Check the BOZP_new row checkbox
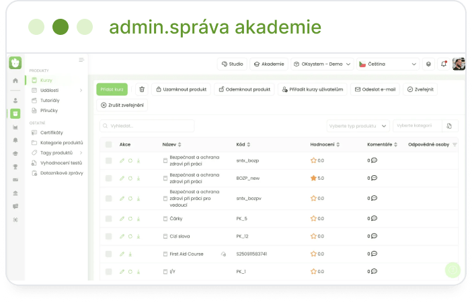Viewport: 472px width, 302px height. click(109, 179)
